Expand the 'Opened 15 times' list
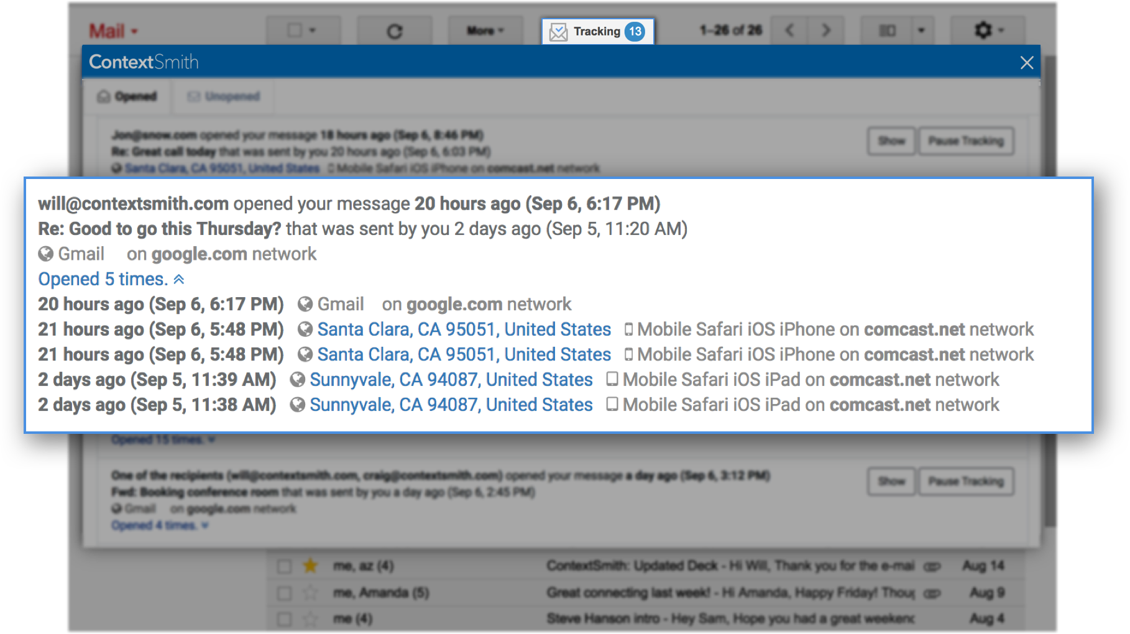This screenshot has height=634, width=1130. (x=163, y=439)
